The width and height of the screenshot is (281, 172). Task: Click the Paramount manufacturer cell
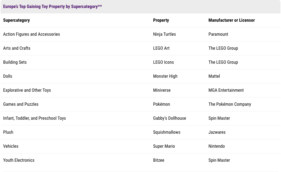click(x=218, y=34)
